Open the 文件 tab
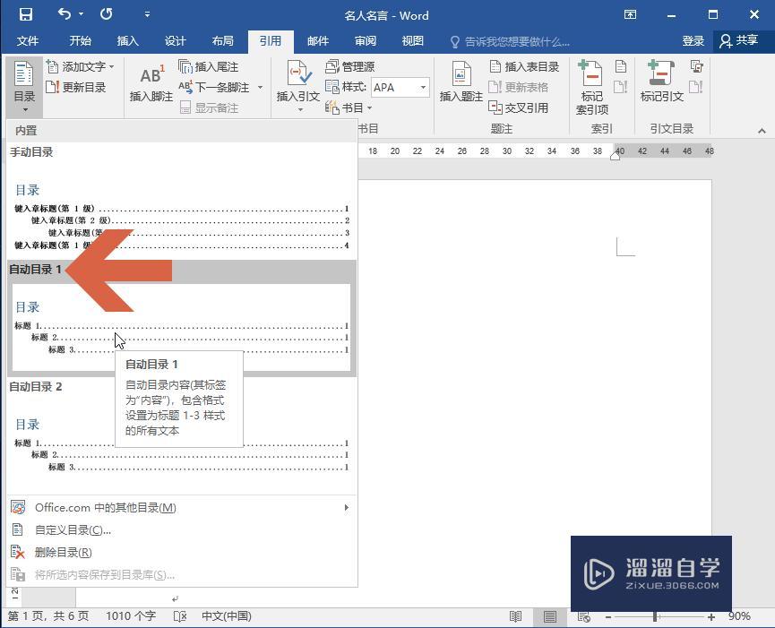The height and width of the screenshot is (628, 775). pyautogui.click(x=28, y=41)
